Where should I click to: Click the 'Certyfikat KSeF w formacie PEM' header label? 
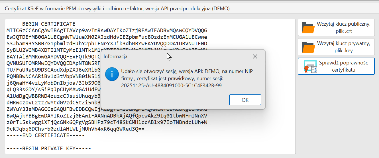click(117, 9)
